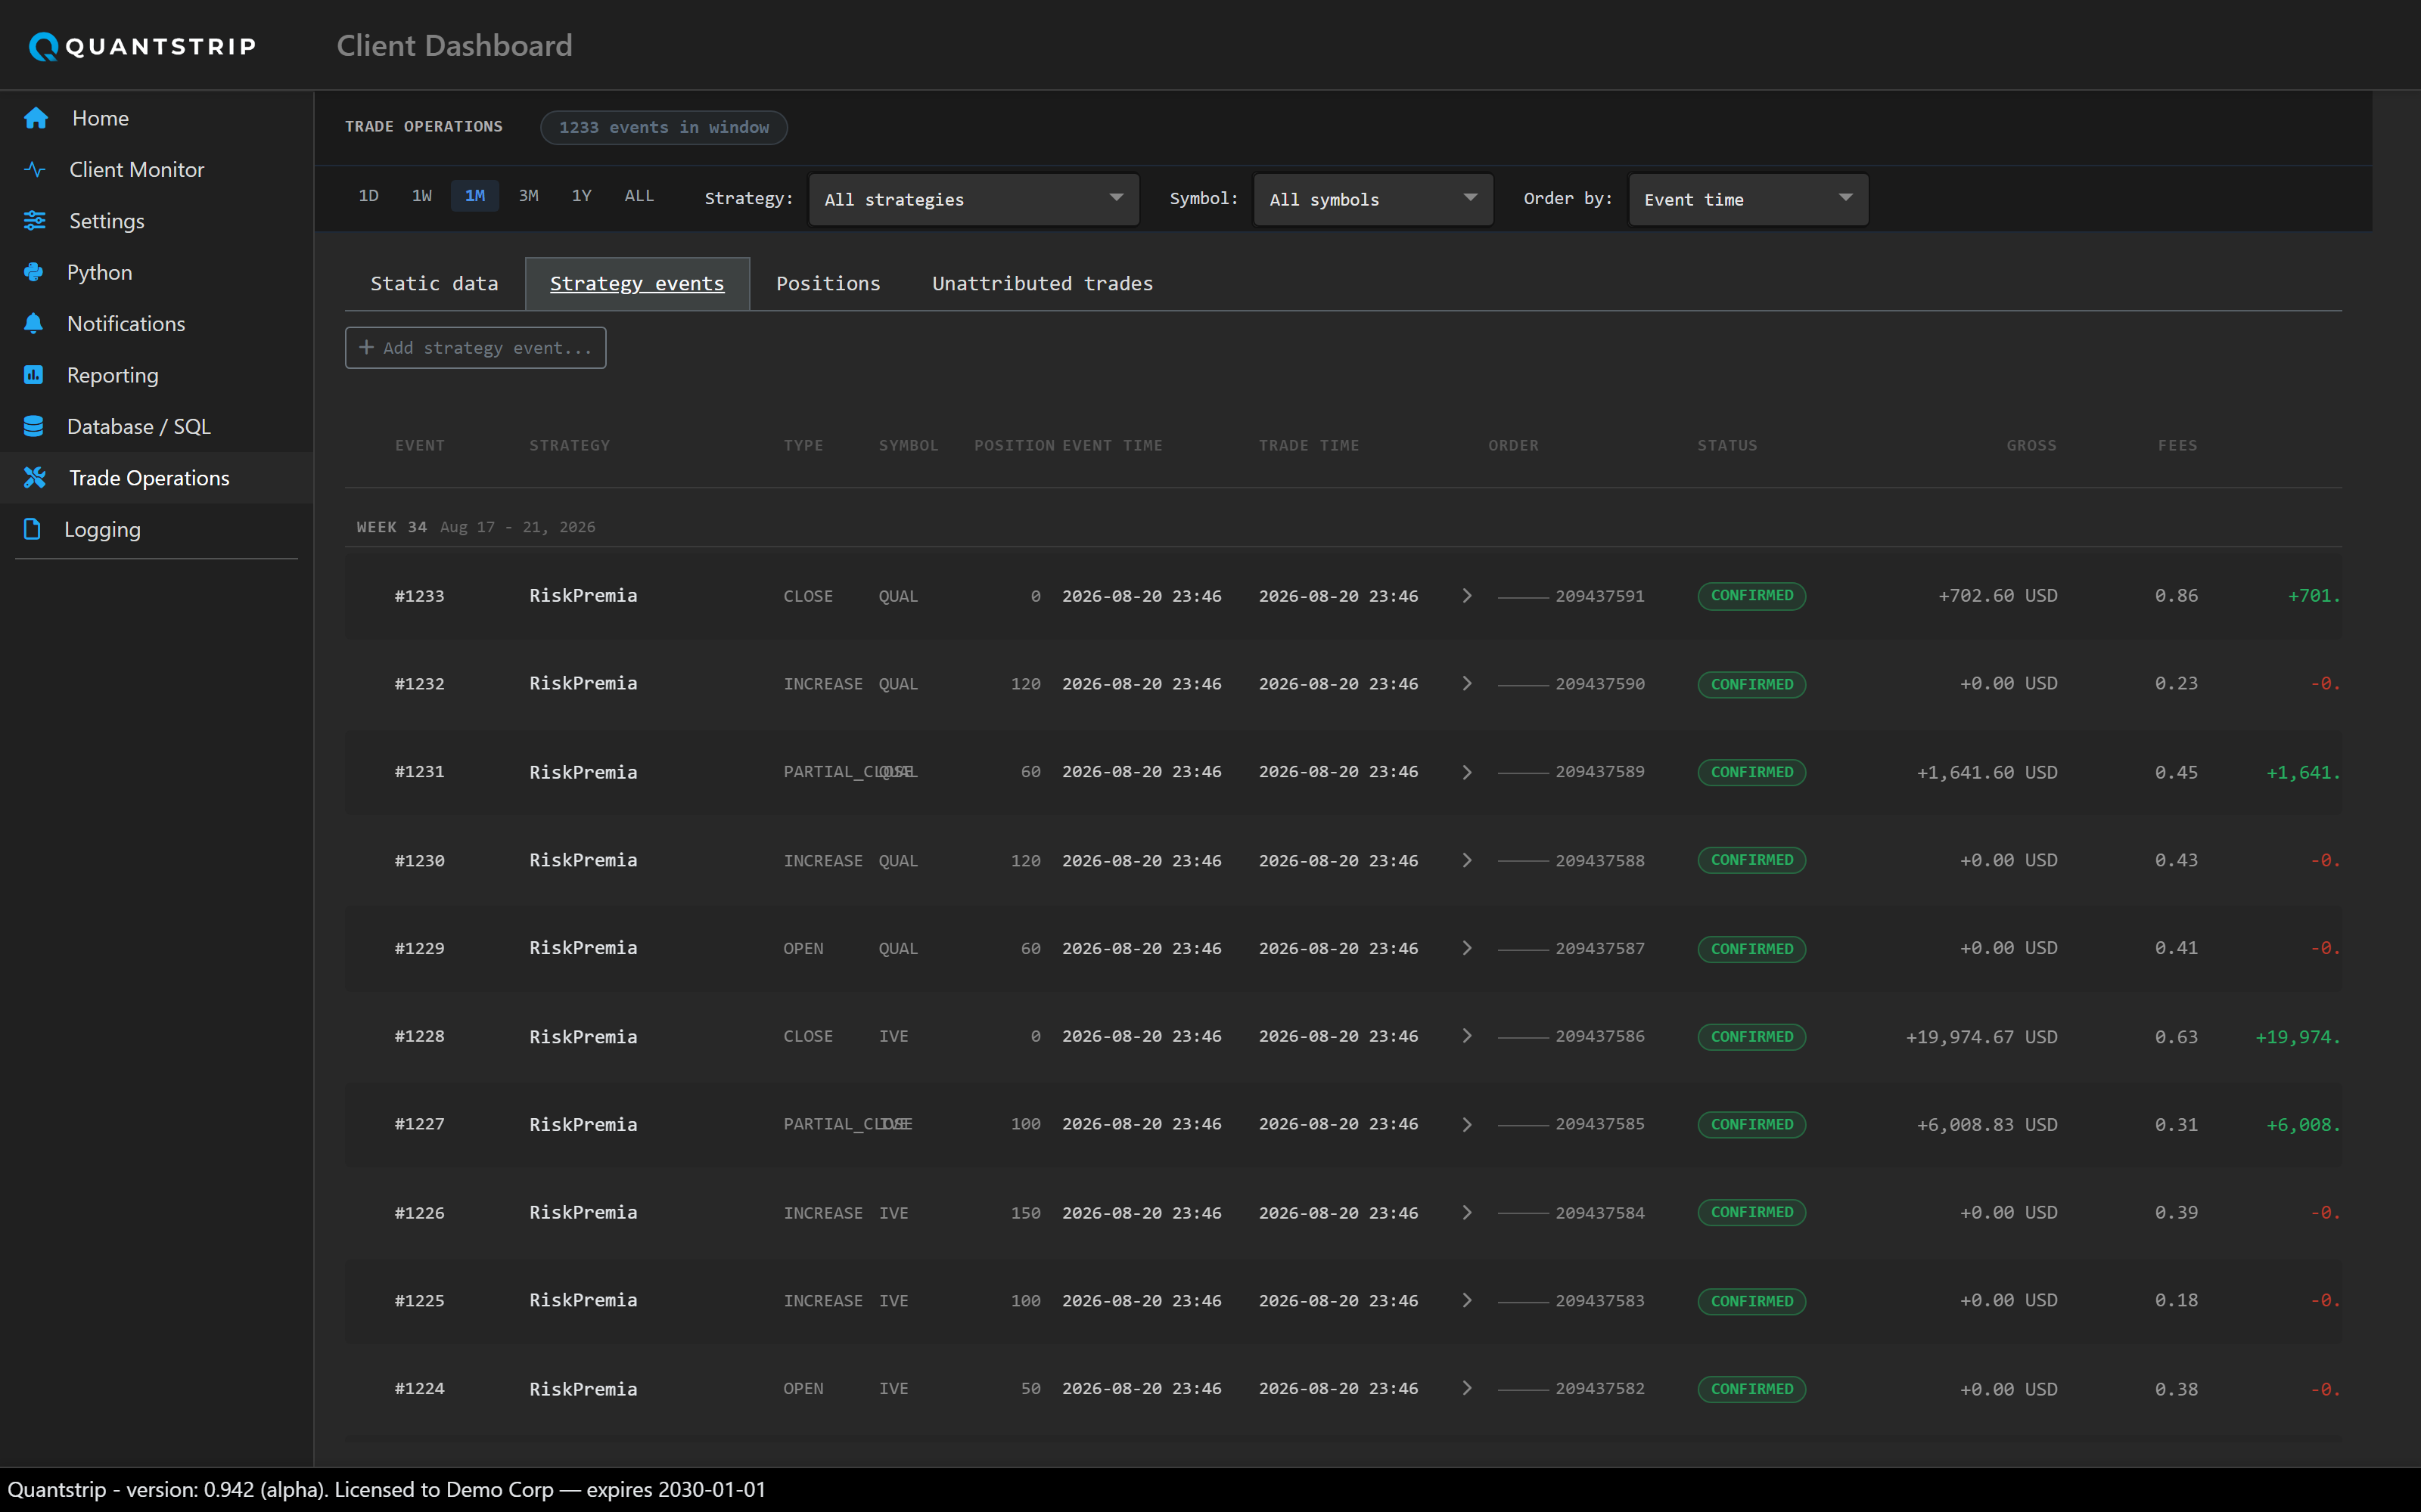
Task: Click Add strategy event button
Action: pos(475,347)
